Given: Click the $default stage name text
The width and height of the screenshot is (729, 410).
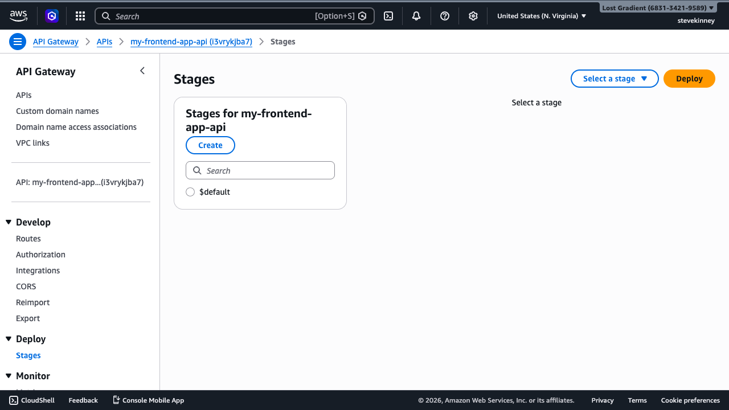Looking at the screenshot, I should [215, 192].
